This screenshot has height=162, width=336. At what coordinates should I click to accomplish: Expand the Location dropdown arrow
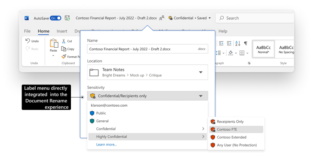pos(201,72)
